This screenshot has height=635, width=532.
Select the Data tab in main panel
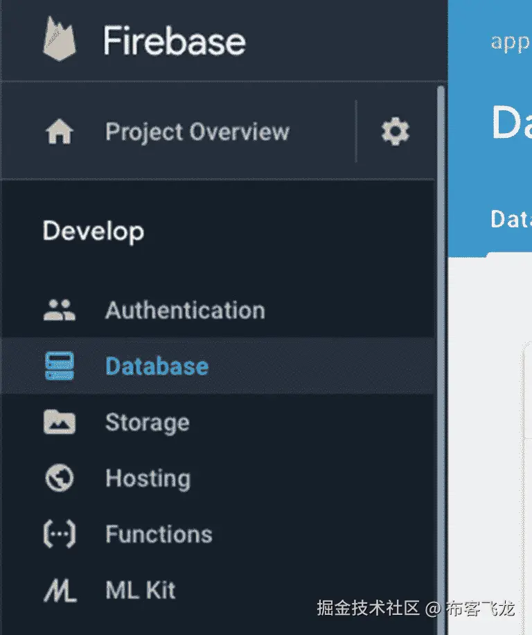(x=511, y=219)
